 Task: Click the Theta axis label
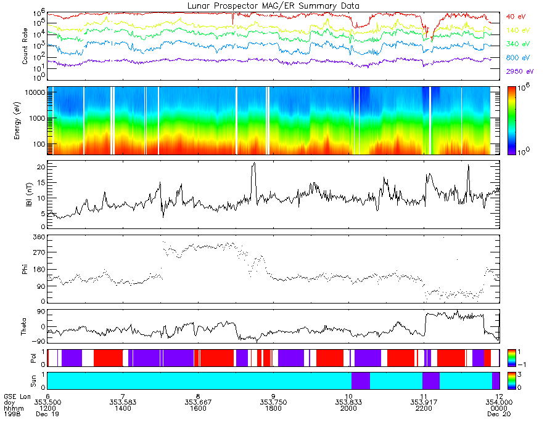(23, 327)
